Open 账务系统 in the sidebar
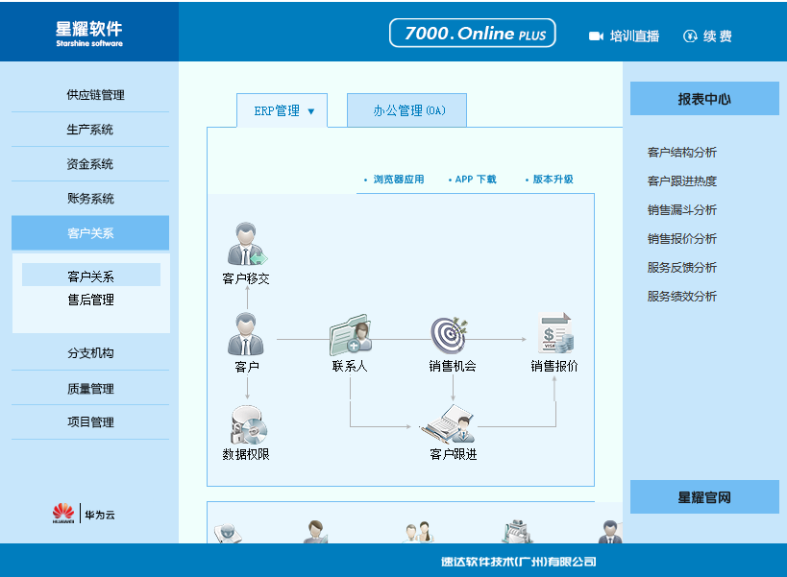Viewport: 787px width, 577px height. click(90, 199)
